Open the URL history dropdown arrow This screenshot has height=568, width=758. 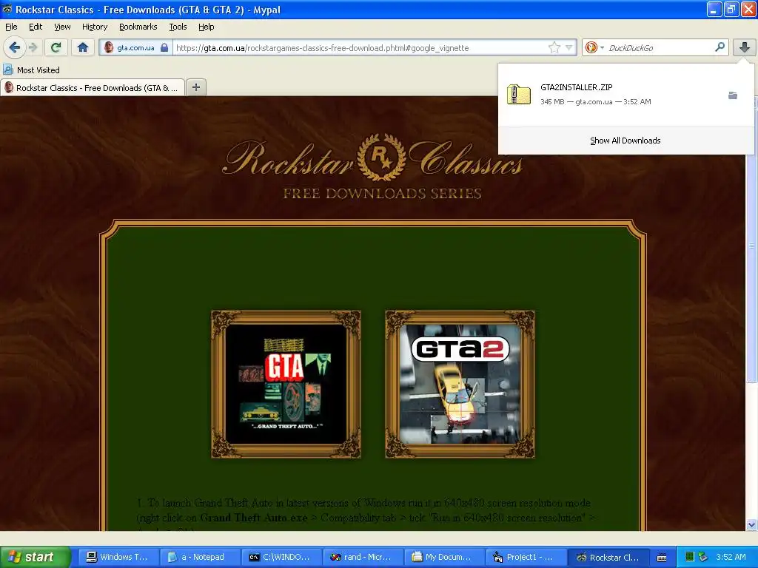(569, 47)
